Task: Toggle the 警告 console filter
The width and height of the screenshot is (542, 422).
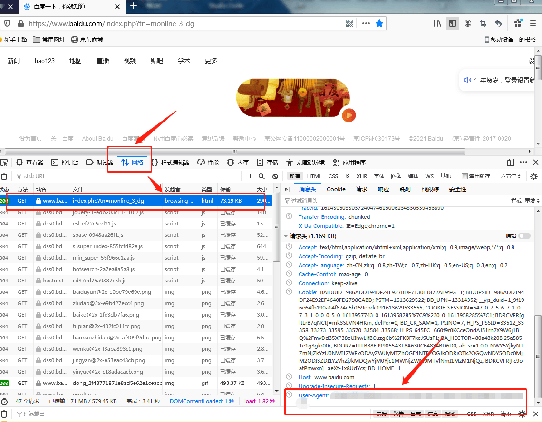Action: tap(398, 414)
